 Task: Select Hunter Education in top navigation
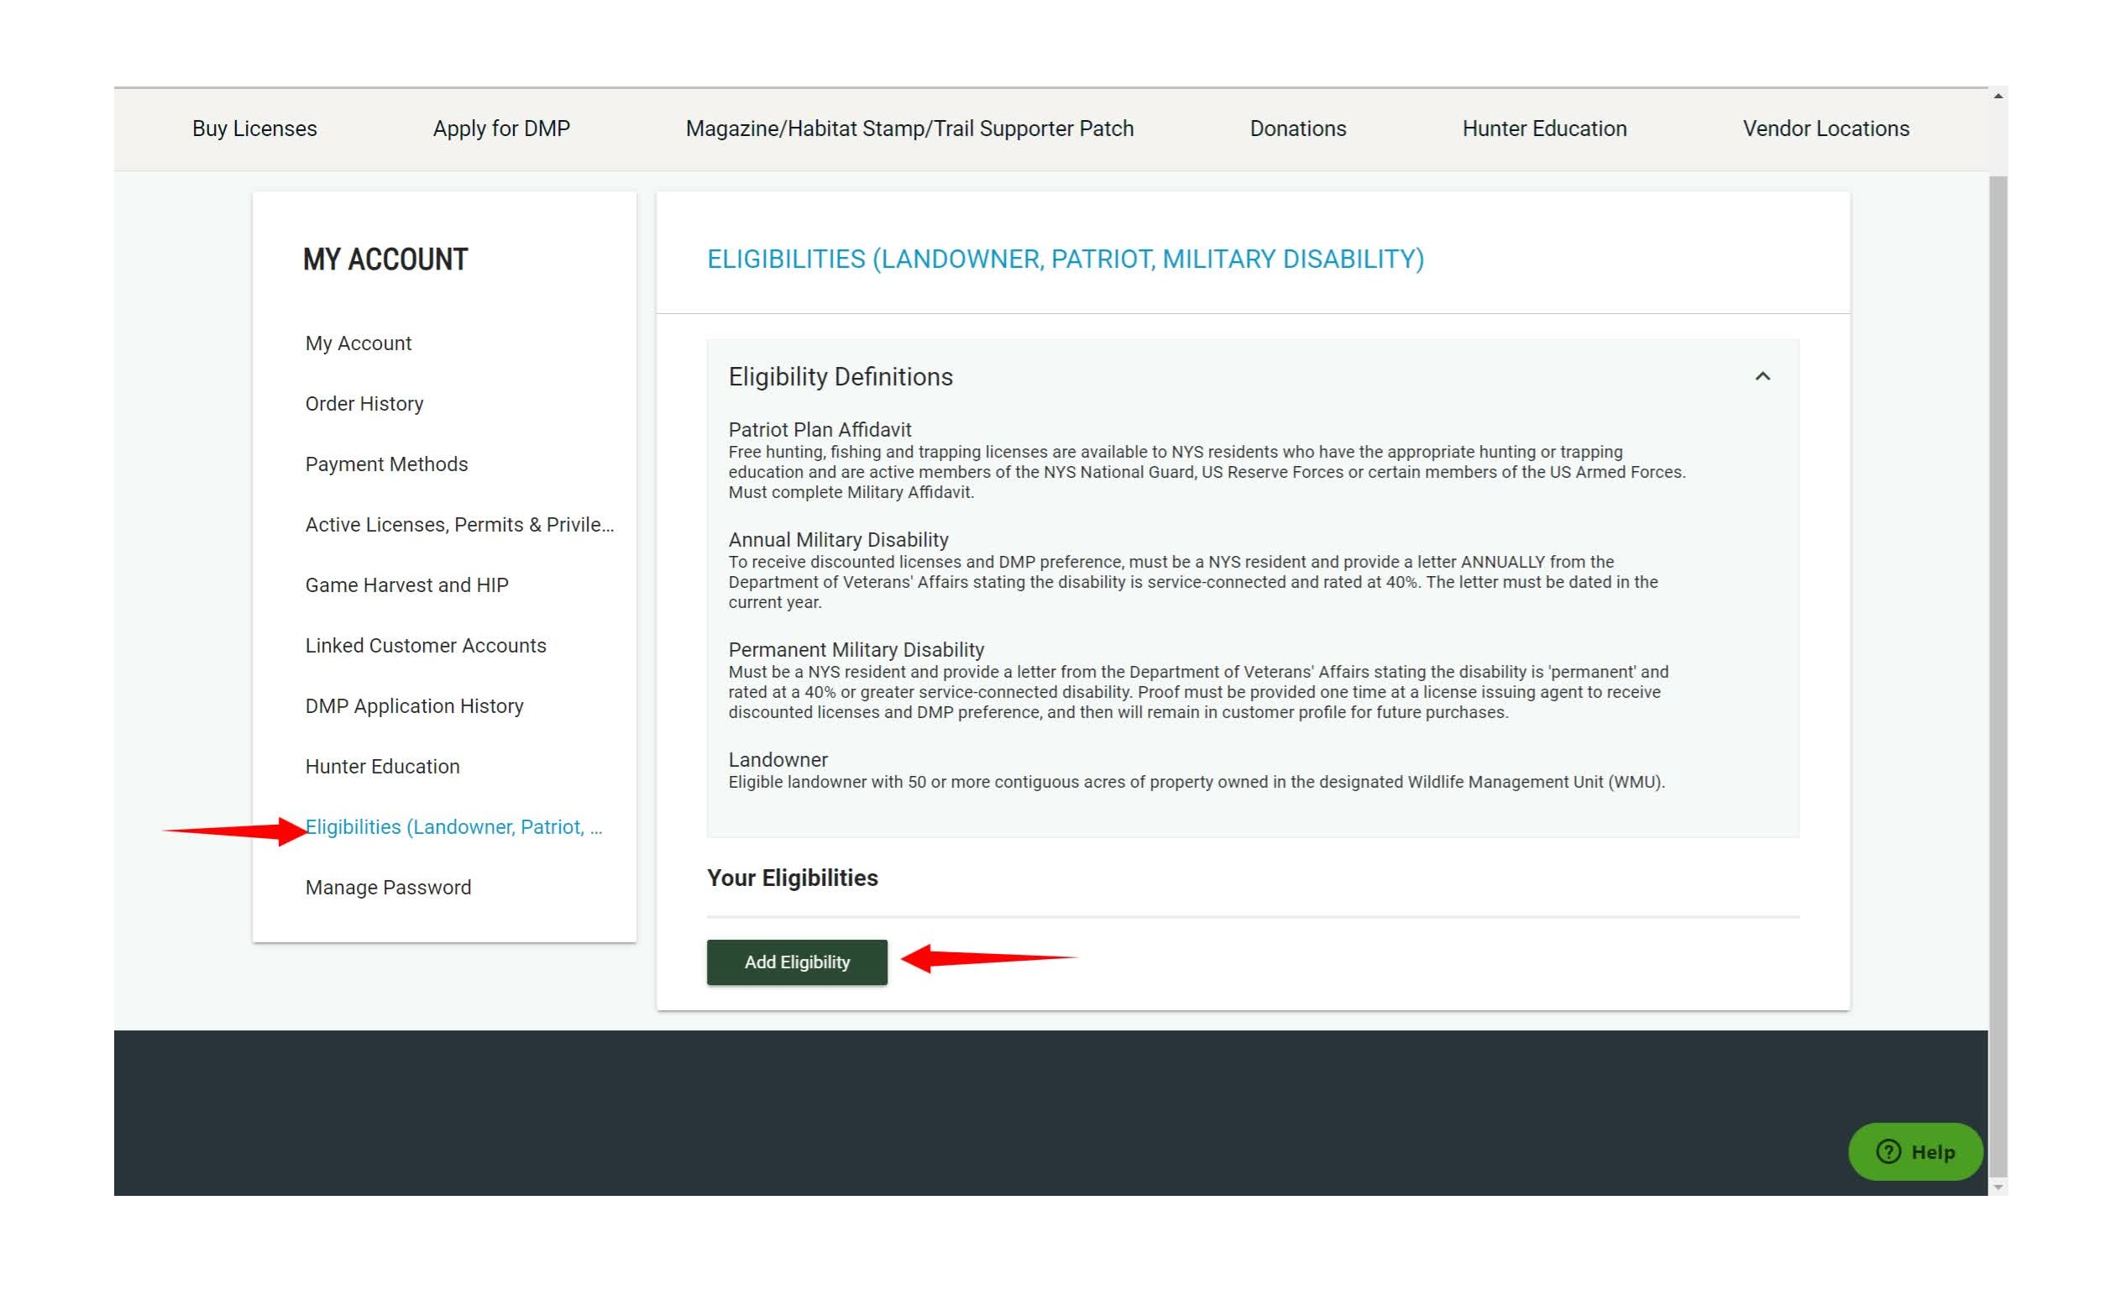(x=1543, y=128)
